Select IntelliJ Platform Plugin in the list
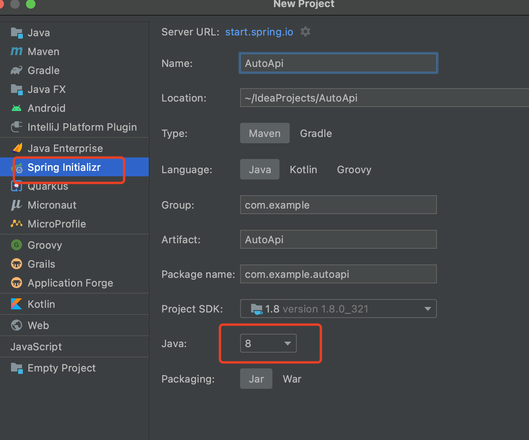The width and height of the screenshot is (529, 440). [x=74, y=127]
